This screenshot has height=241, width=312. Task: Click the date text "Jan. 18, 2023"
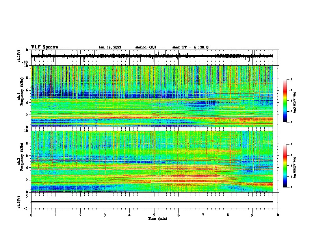pyautogui.click(x=110, y=47)
